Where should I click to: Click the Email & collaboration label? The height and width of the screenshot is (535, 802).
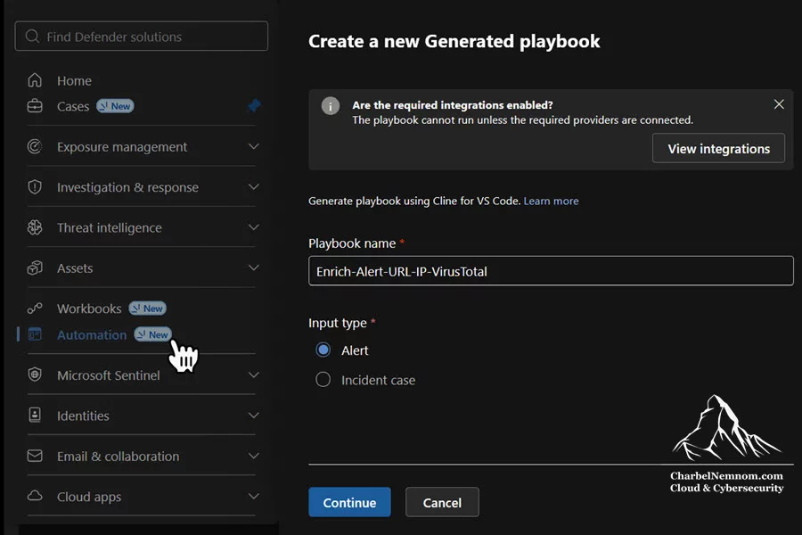click(x=119, y=457)
